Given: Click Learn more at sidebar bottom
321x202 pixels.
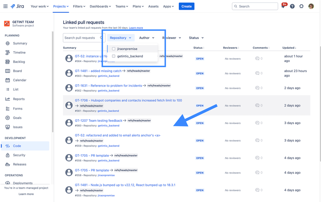Looking at the screenshot, I should coord(26,194).
